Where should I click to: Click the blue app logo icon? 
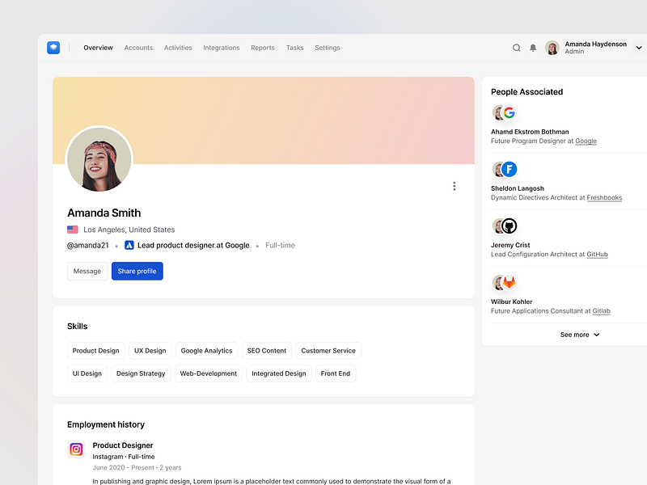(53, 48)
